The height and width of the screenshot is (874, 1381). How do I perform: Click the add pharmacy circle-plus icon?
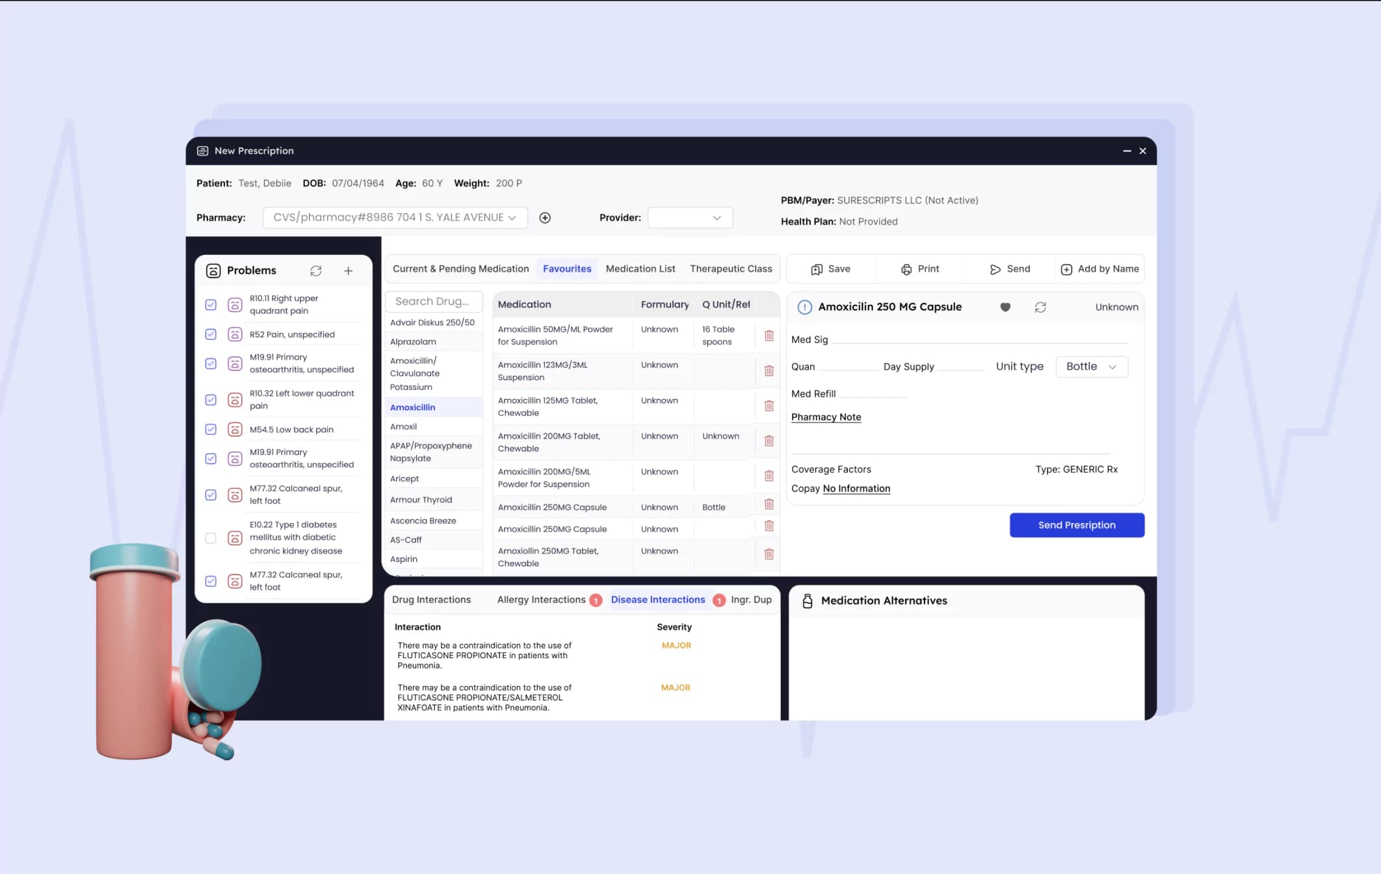point(545,218)
